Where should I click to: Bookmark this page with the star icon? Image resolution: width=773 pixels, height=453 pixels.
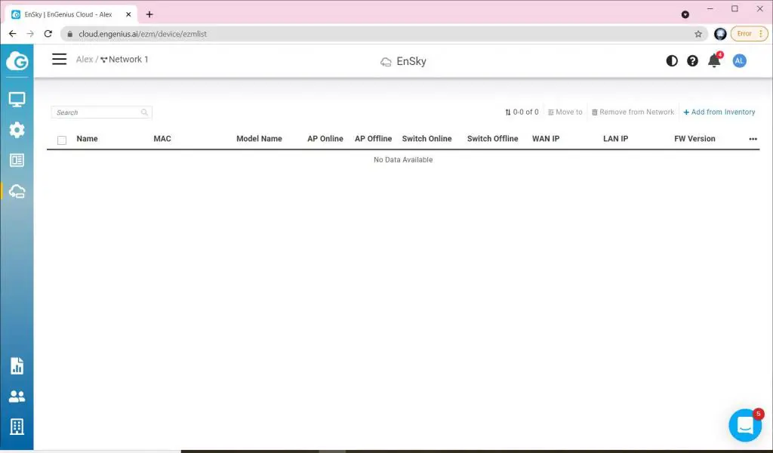[698, 34]
